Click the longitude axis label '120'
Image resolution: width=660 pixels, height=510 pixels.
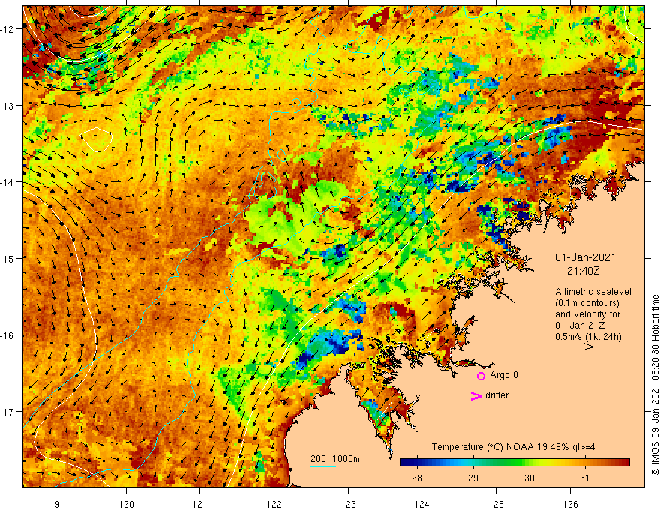point(126,504)
